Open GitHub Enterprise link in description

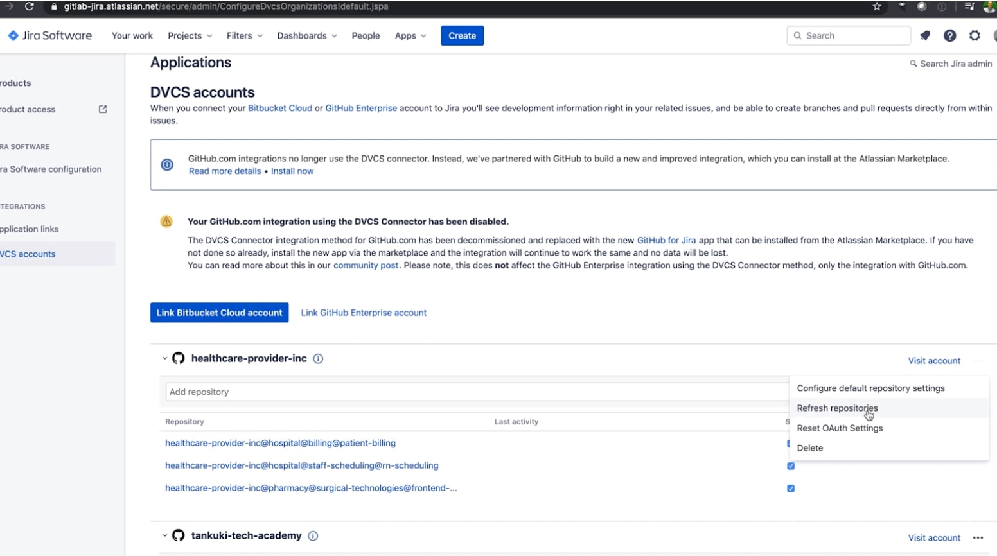coord(361,109)
